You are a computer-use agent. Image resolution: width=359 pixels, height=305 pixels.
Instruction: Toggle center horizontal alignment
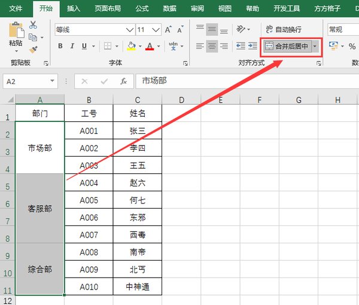coord(212,46)
